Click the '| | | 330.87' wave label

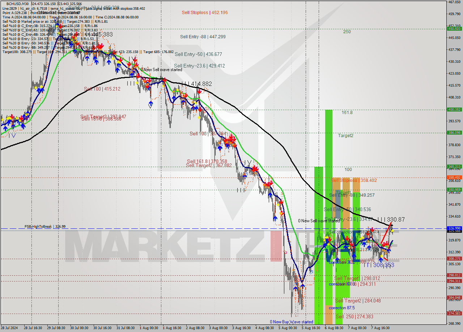[x=391, y=219]
